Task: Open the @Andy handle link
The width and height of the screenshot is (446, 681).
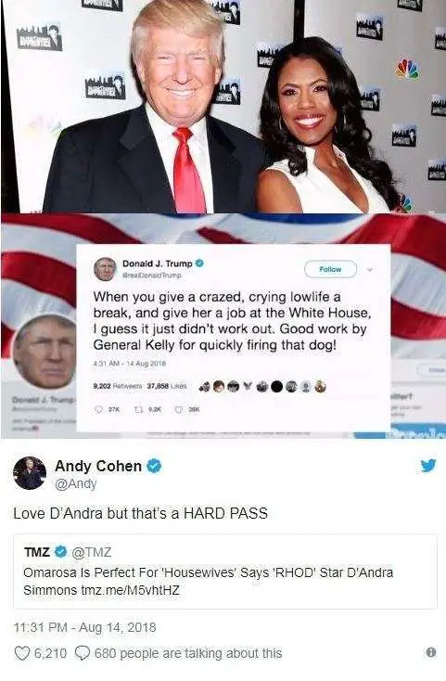Action: [75, 483]
